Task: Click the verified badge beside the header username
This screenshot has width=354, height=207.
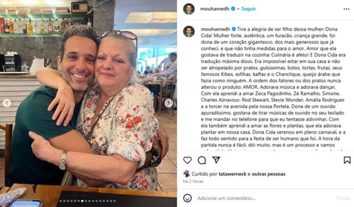Action: 233,9
